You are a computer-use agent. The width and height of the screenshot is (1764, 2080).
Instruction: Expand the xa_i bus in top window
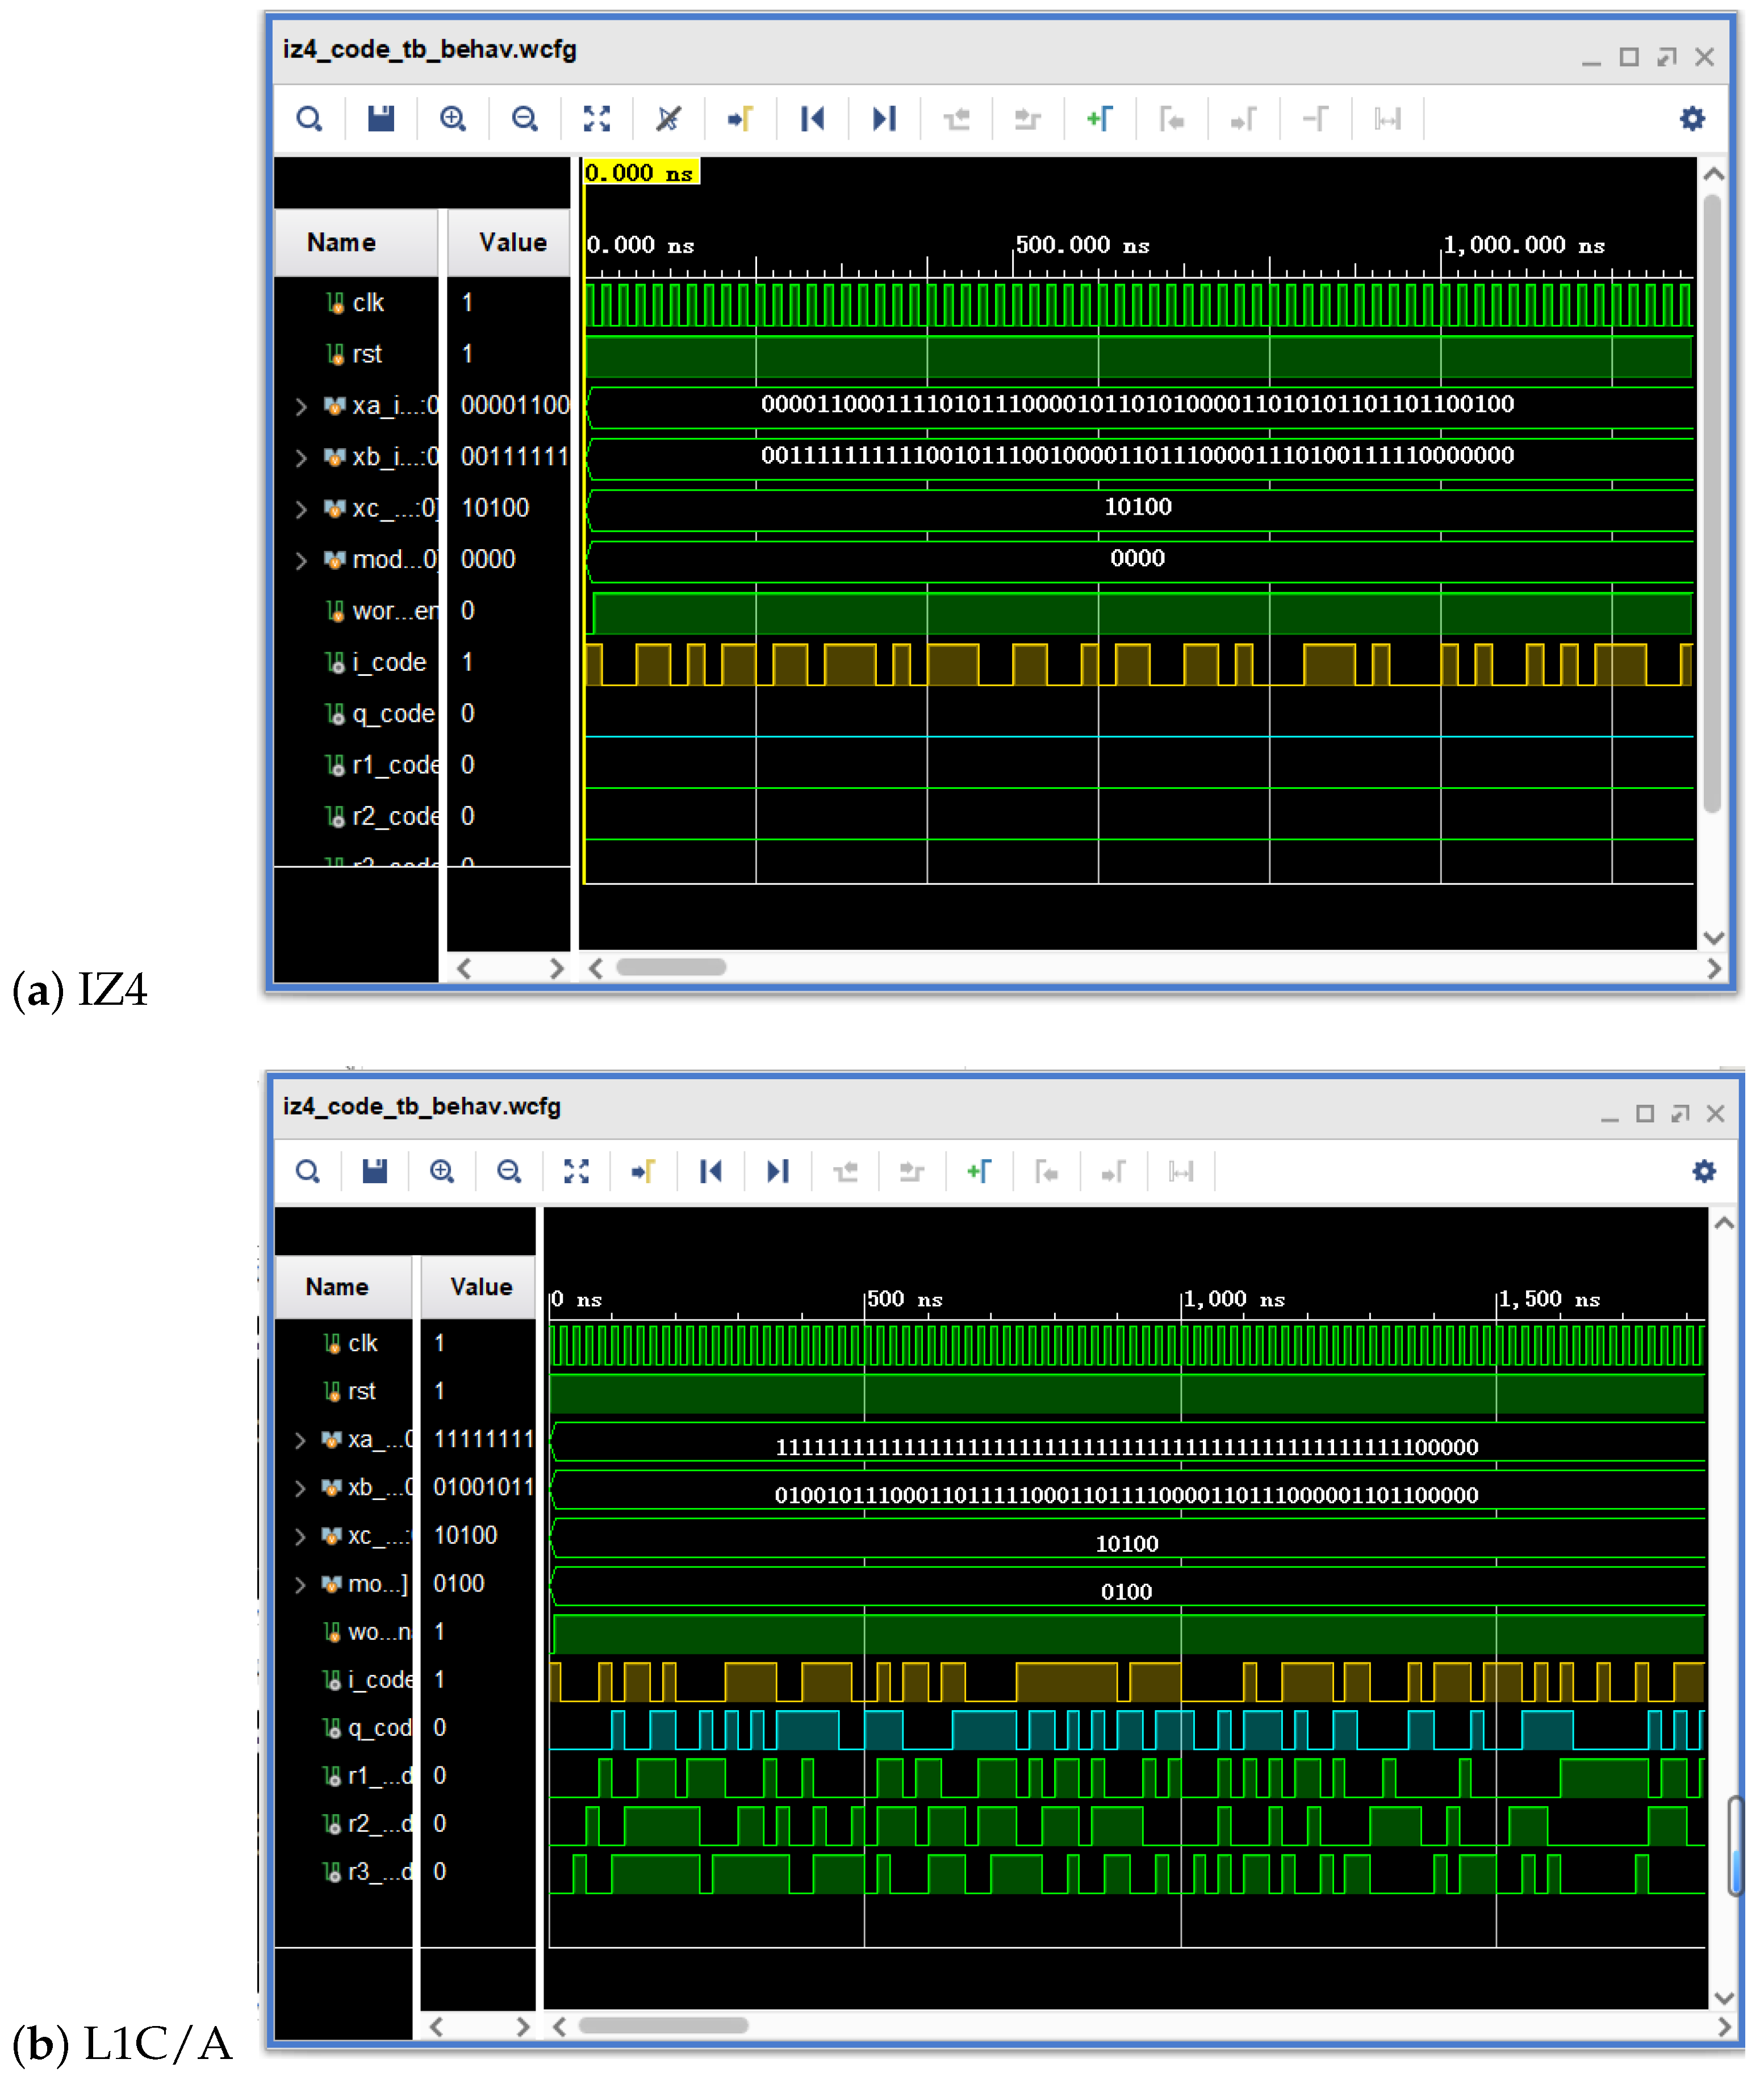(301, 406)
